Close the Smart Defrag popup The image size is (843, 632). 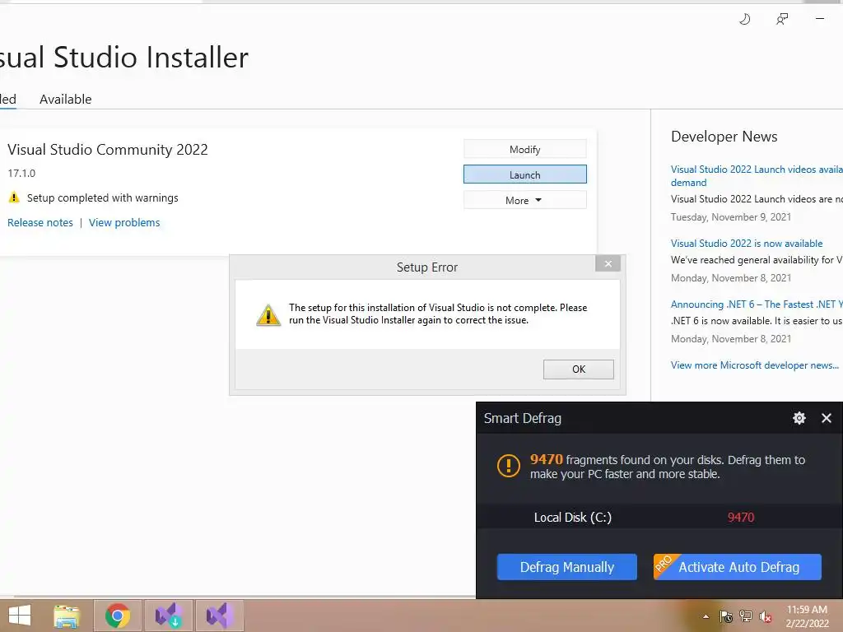point(827,418)
